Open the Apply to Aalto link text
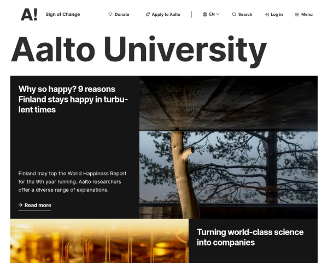Screen dimensions: 328x263 coord(166,14)
